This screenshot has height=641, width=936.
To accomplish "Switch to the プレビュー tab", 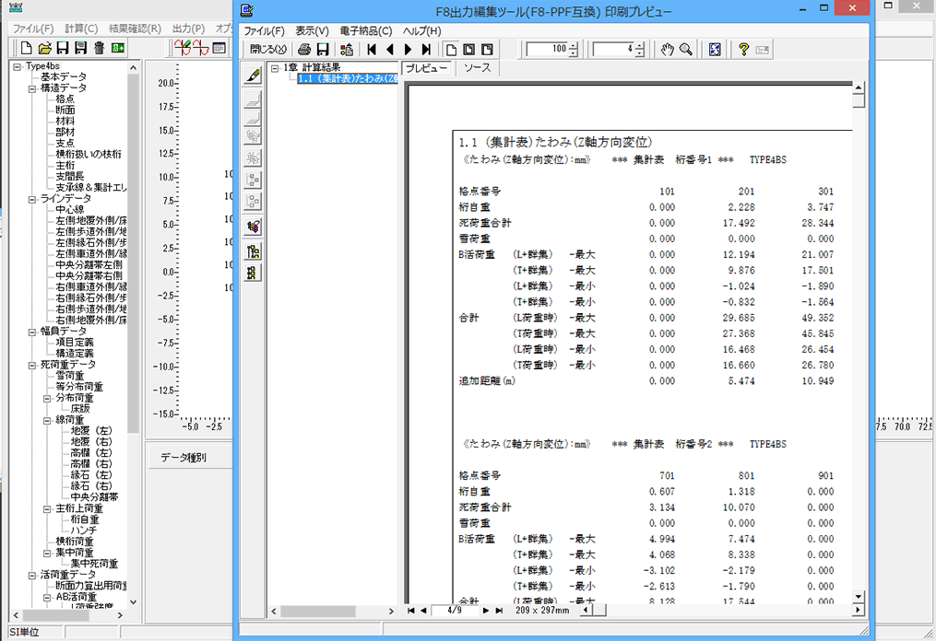I will pos(426,68).
